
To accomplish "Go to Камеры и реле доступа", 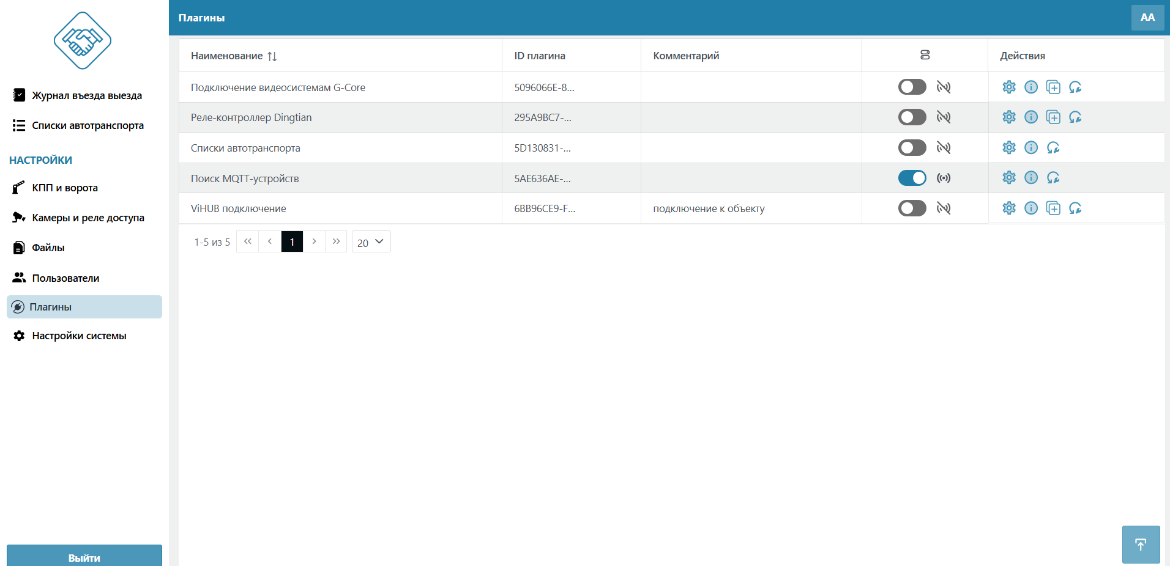I will pos(88,218).
